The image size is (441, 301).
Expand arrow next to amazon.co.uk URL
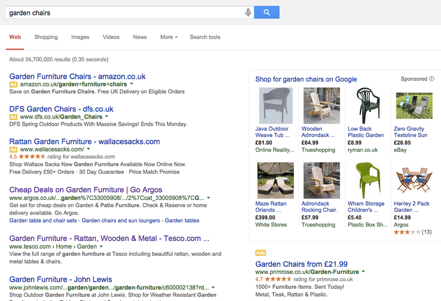click(x=131, y=84)
